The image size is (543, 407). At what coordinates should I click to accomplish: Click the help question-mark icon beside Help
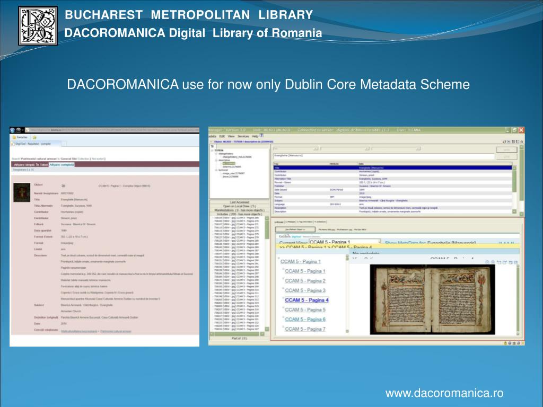click(261, 136)
